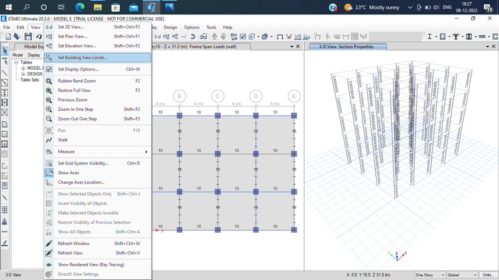Click the frame section I-beam toolbar icon
Viewport: 499px width, 280px height.
pos(429,37)
